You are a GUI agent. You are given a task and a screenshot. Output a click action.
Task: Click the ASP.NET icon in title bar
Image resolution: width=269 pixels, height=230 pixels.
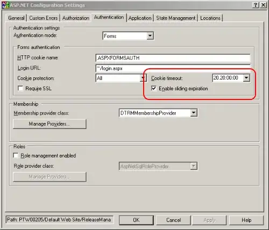coord(5,5)
